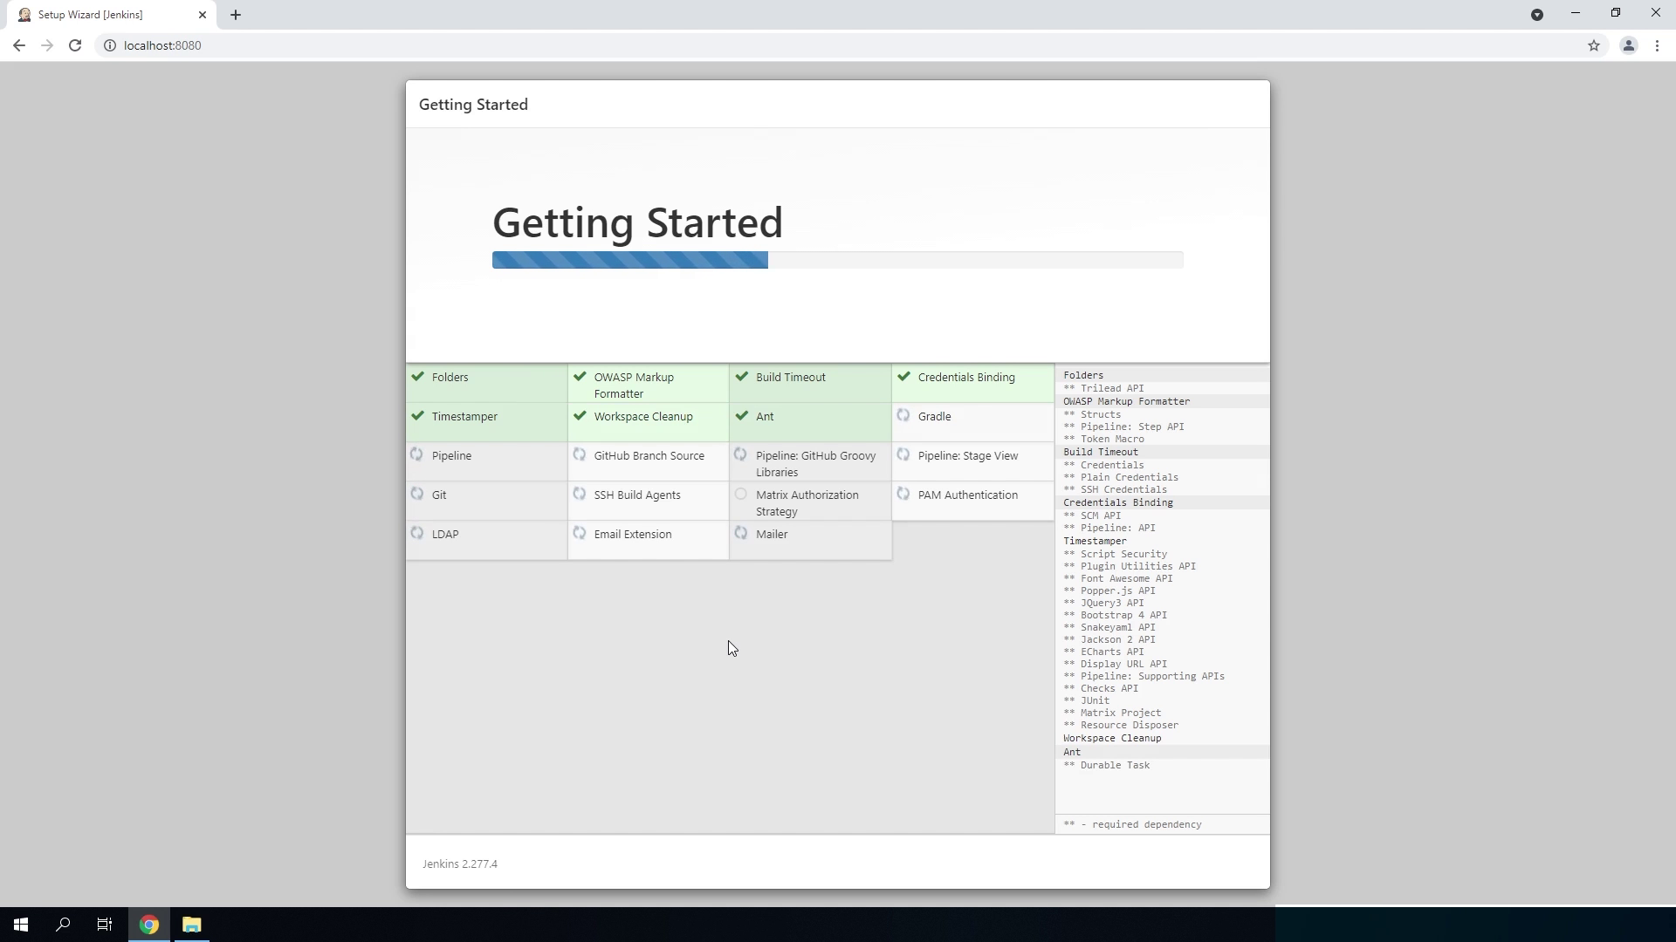Click the bookmark star in address bar
The width and height of the screenshot is (1676, 942).
tap(1594, 45)
